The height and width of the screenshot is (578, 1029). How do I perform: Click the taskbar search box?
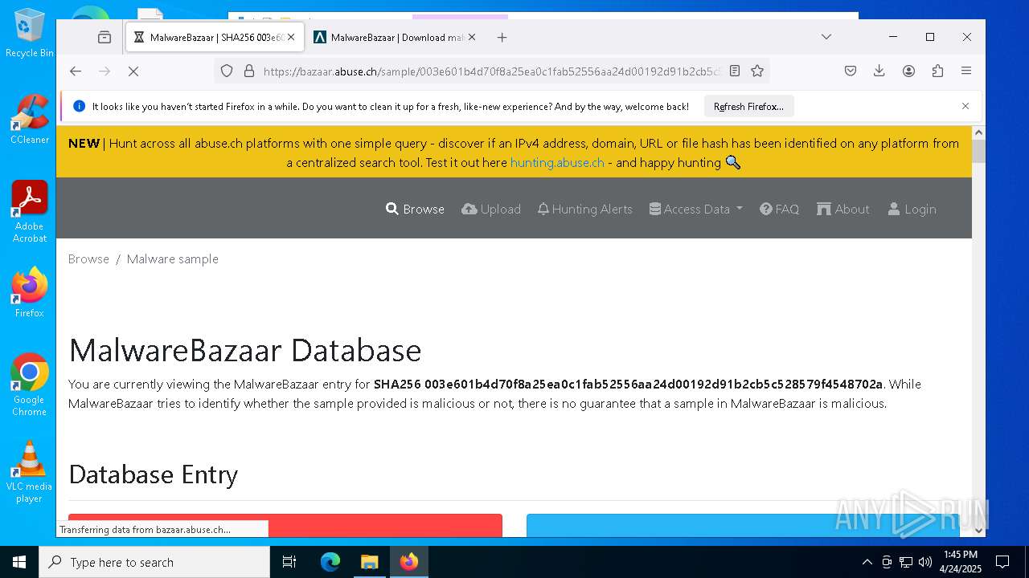154,562
